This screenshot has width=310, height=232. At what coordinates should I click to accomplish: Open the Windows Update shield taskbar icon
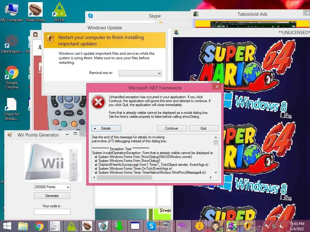coord(248,226)
